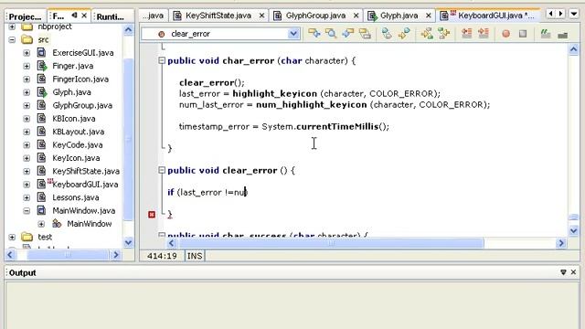Select the Glyph.java file icon in tree
The width and height of the screenshot is (585, 329).
[x=42, y=92]
